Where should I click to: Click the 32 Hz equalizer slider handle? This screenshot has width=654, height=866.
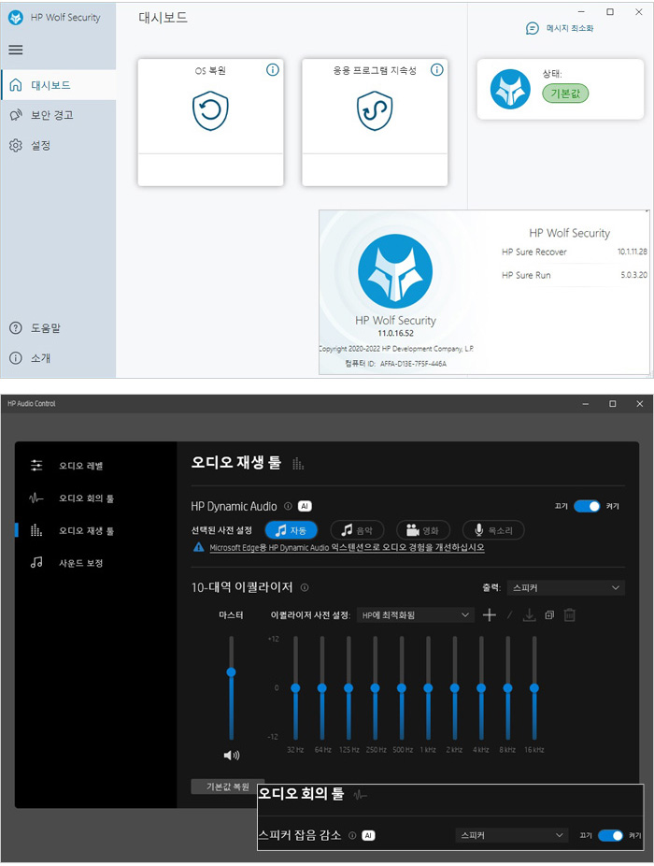[295, 688]
